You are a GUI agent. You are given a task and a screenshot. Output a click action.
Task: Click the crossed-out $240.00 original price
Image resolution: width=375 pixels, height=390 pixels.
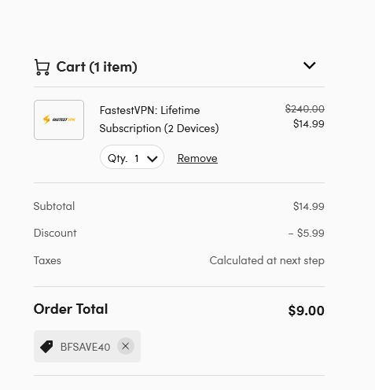(x=305, y=109)
